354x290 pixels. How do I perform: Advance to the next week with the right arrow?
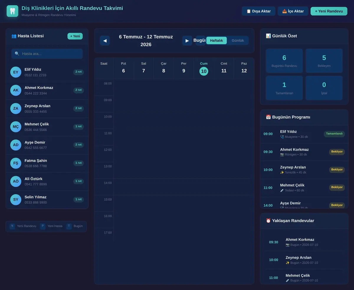(x=187, y=41)
